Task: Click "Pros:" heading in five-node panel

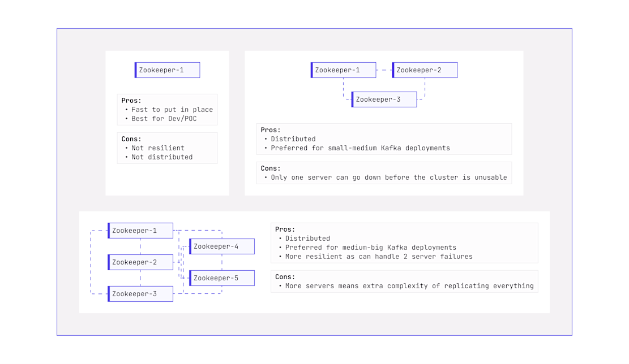Action: (x=285, y=229)
